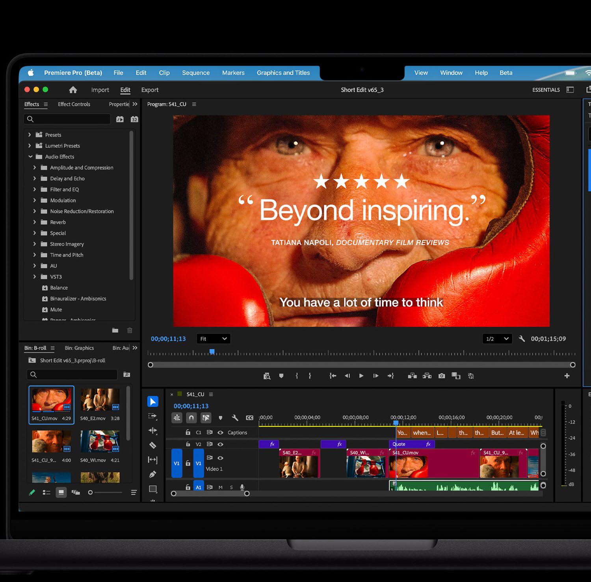
Task: Click the Export button in the header bar
Action: coord(150,90)
